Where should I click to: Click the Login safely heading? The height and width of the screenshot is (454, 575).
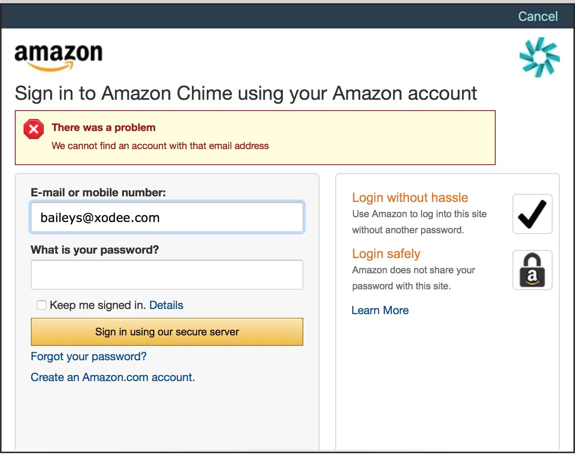pos(386,254)
